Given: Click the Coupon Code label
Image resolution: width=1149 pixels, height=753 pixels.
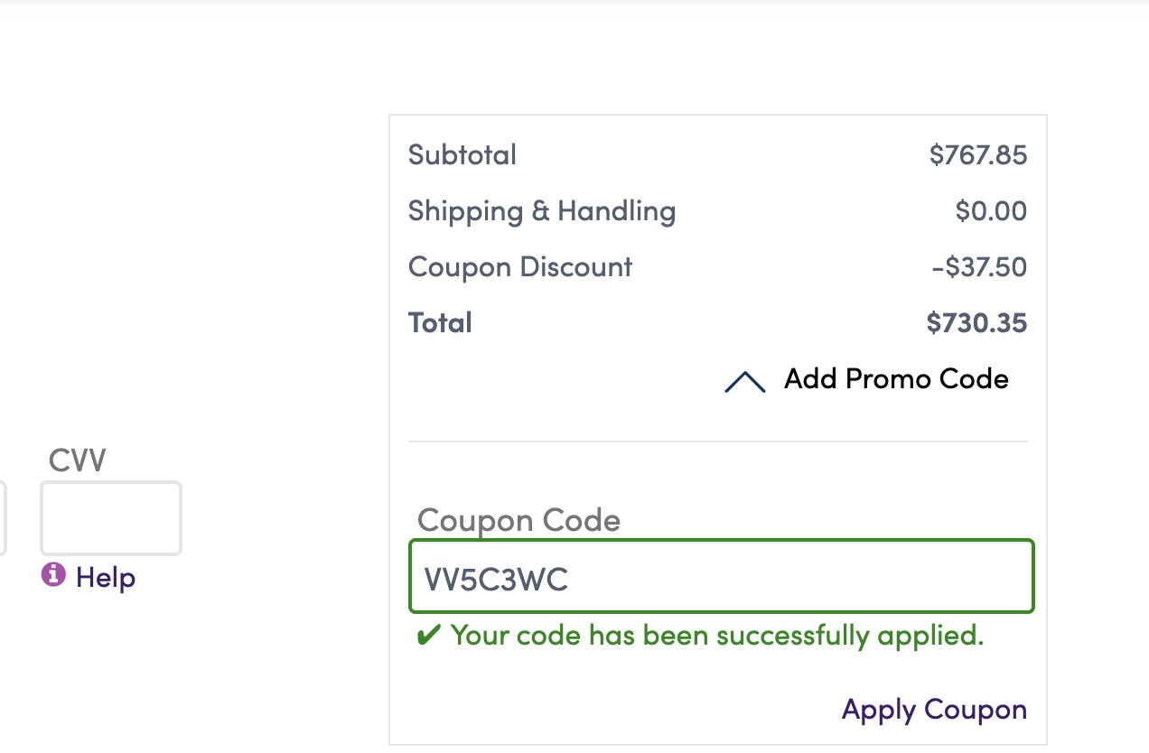Looking at the screenshot, I should pos(518,521).
